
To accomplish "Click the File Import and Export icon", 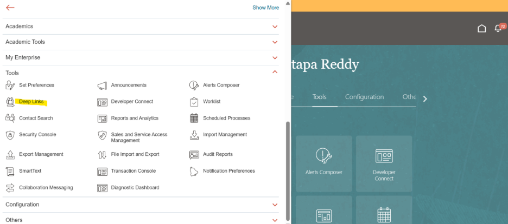I will [x=102, y=155].
